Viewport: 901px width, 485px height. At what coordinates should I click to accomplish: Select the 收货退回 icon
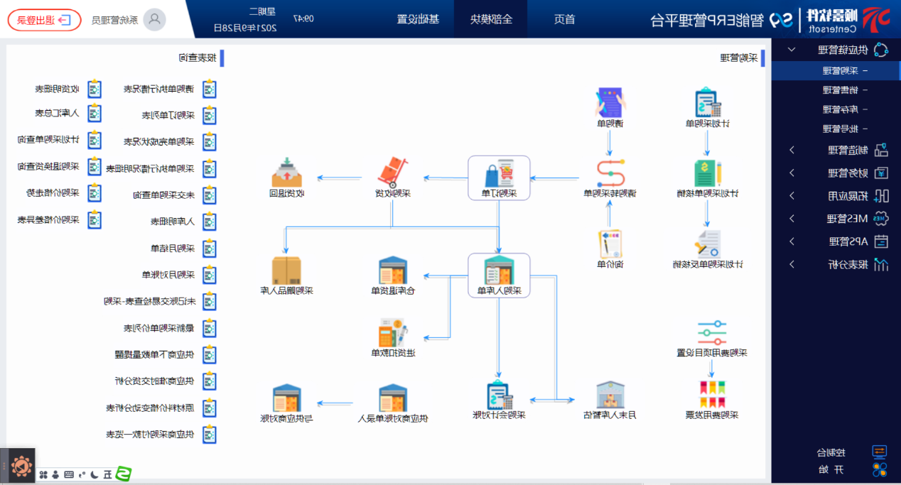pos(287,173)
